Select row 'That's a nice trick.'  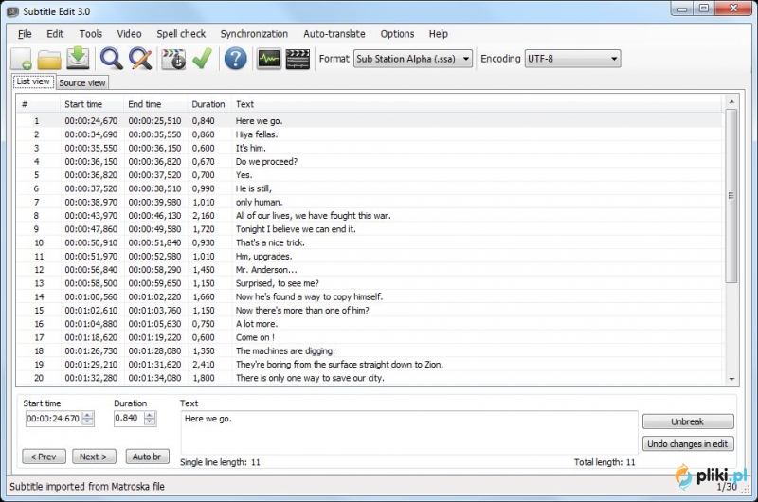[370, 242]
